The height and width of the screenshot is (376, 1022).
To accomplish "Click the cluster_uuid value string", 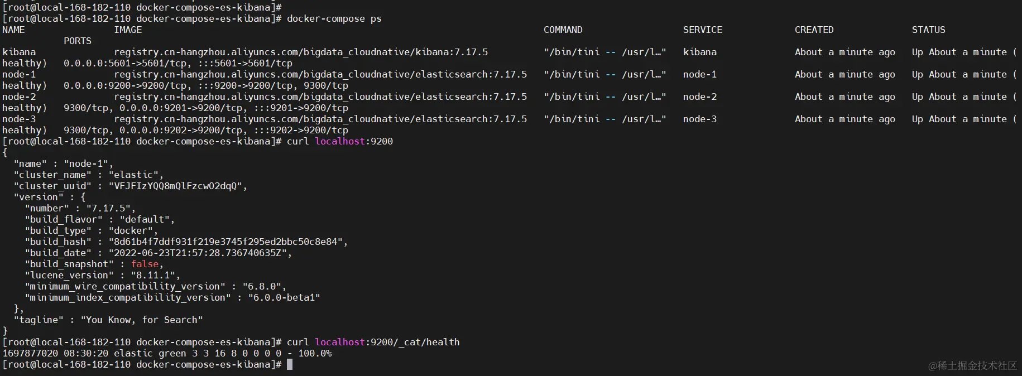I will pos(177,186).
